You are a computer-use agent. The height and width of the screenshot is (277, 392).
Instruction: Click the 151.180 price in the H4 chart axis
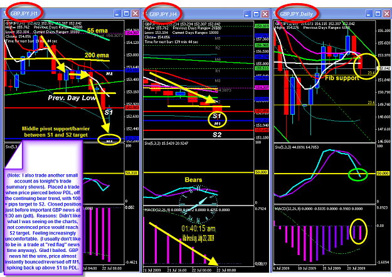coord(262,138)
